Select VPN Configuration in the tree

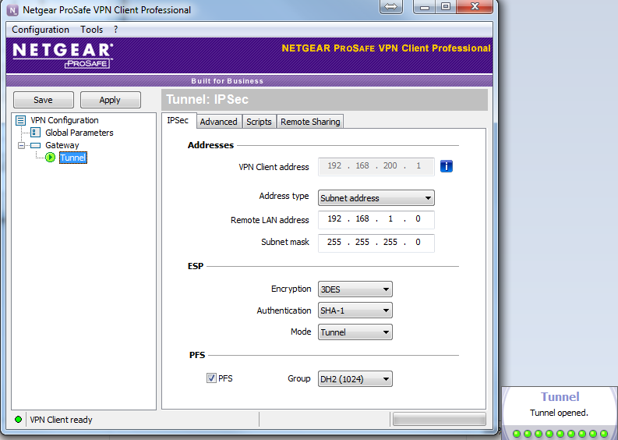pos(65,120)
